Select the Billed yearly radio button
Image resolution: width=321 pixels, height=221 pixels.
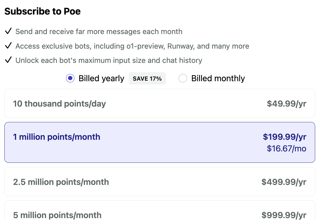70,78
